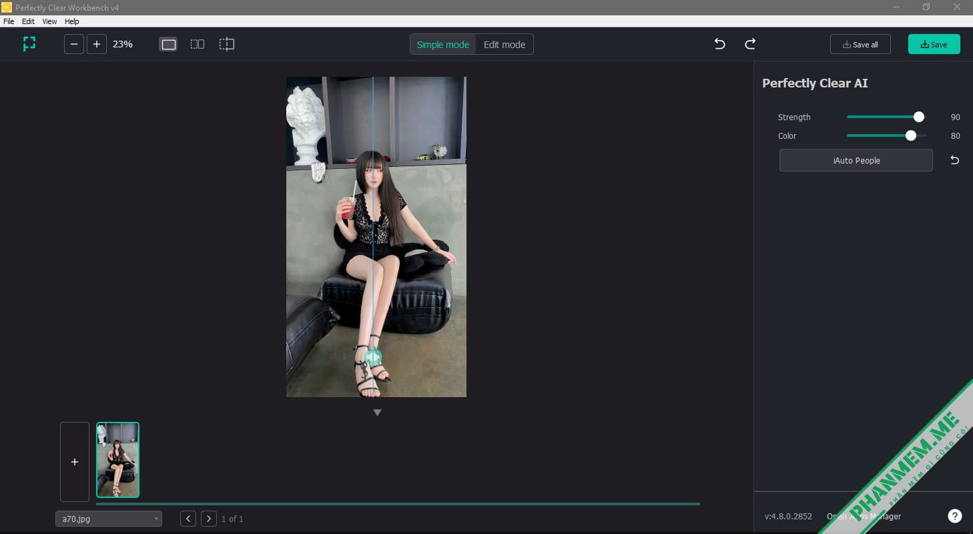Screen dimensions: 973x534
Task: Click the Strength slider handle
Action: [919, 117]
